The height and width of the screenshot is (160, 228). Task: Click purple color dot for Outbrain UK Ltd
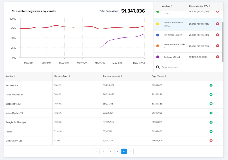pyautogui.click(x=158, y=57)
